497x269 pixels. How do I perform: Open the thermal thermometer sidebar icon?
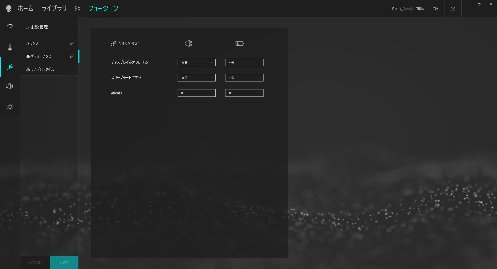coord(10,47)
